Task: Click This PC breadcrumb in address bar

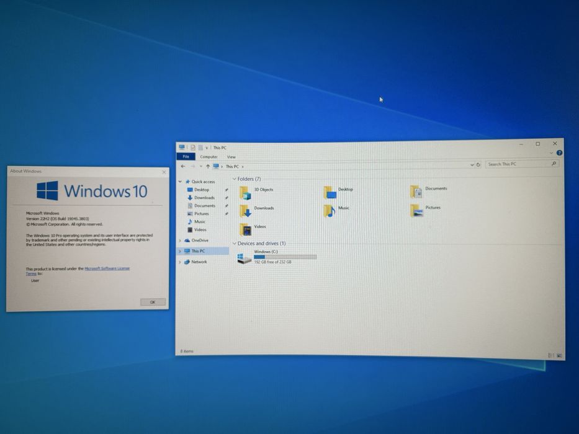Action: pyautogui.click(x=232, y=166)
